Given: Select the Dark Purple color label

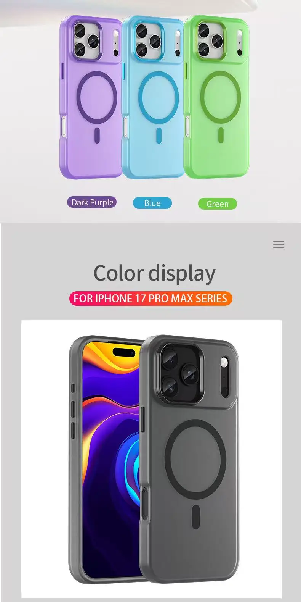Looking at the screenshot, I should click(92, 202).
